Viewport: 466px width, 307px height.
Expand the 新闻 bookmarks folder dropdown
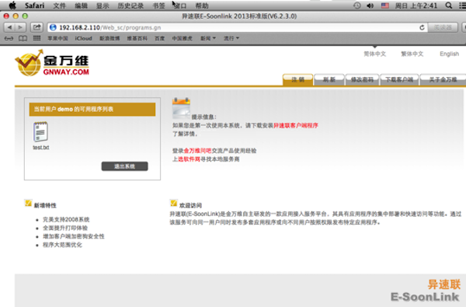pyautogui.click(x=207, y=38)
